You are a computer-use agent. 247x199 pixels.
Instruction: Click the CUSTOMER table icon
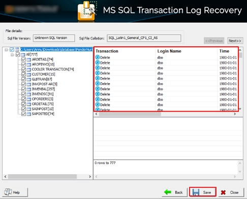pos(29,74)
